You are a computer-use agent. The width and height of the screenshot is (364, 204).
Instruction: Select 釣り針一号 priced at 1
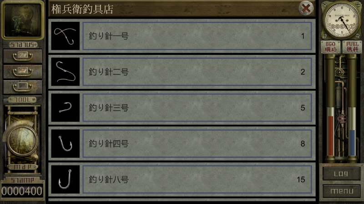point(197,36)
